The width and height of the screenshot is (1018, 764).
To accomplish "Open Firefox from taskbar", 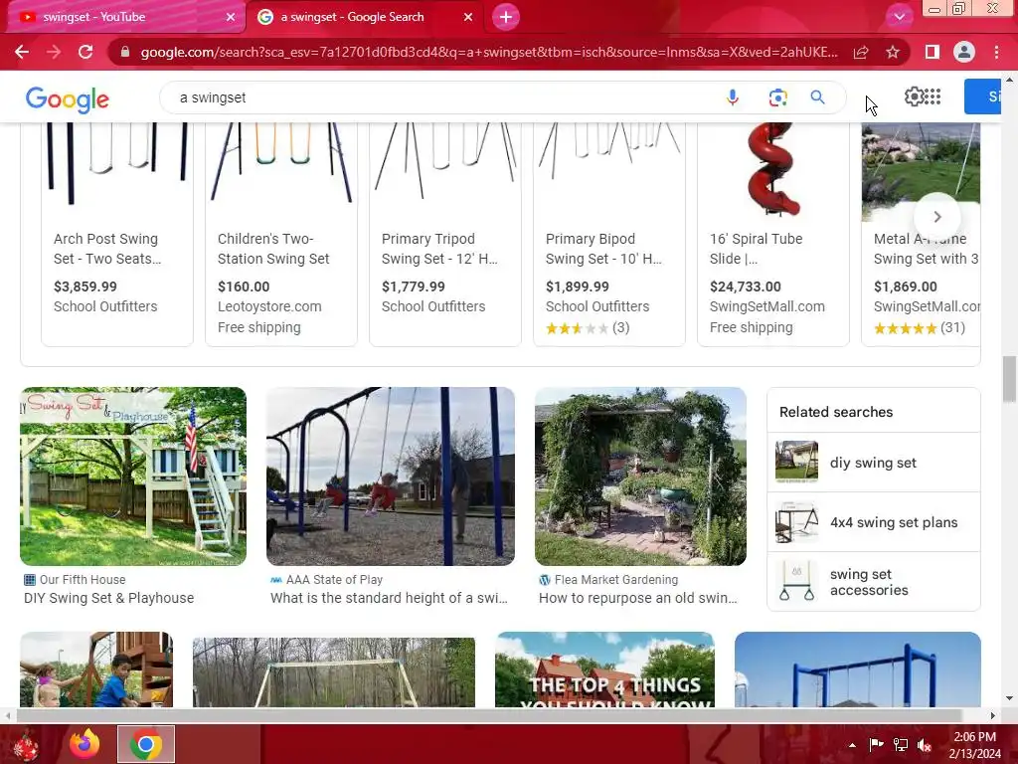I will point(85,744).
